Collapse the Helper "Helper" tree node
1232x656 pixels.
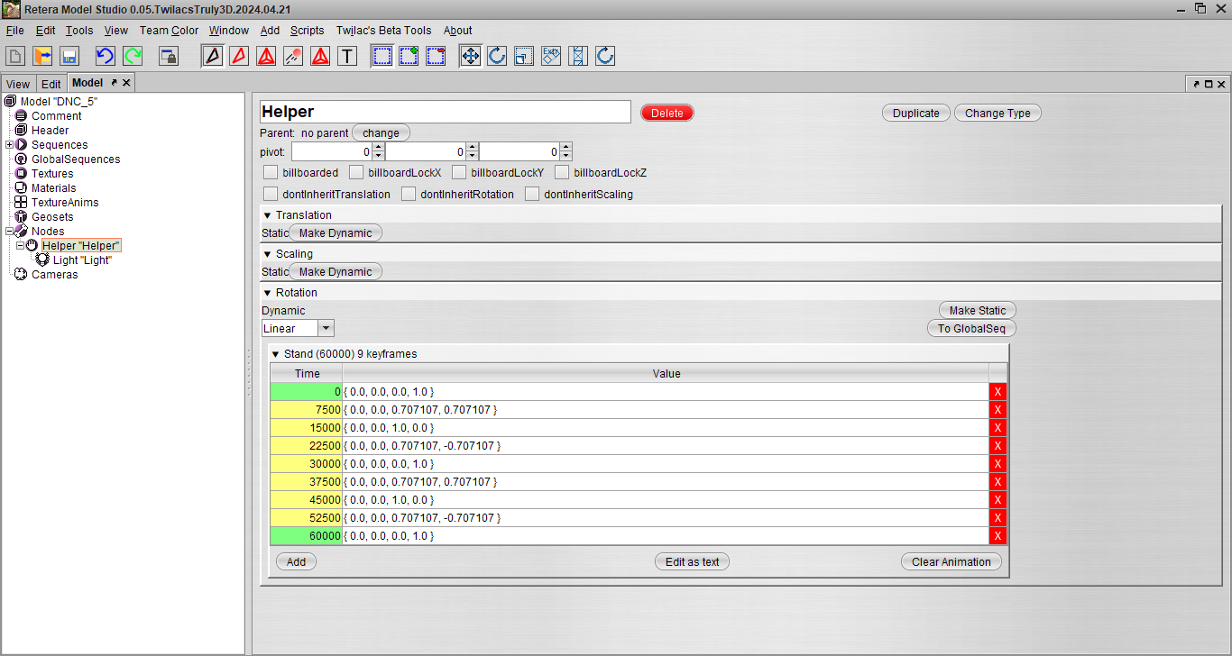[x=20, y=246]
